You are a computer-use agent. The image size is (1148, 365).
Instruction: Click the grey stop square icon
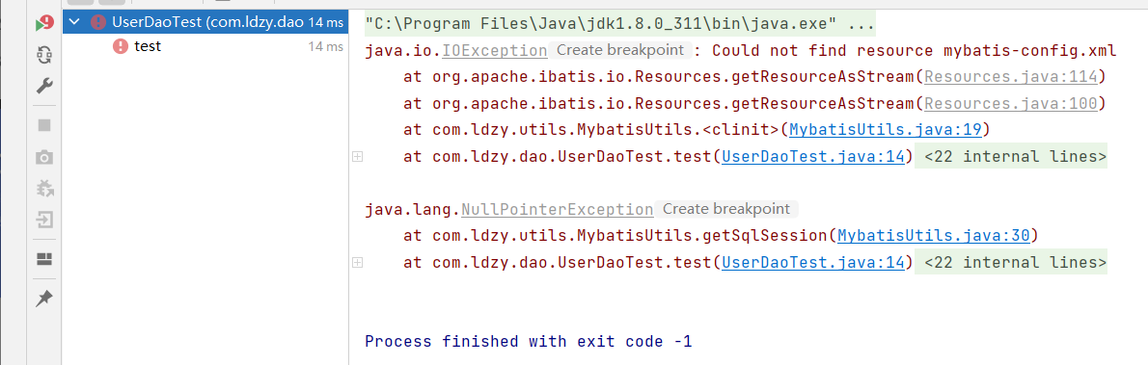44,125
